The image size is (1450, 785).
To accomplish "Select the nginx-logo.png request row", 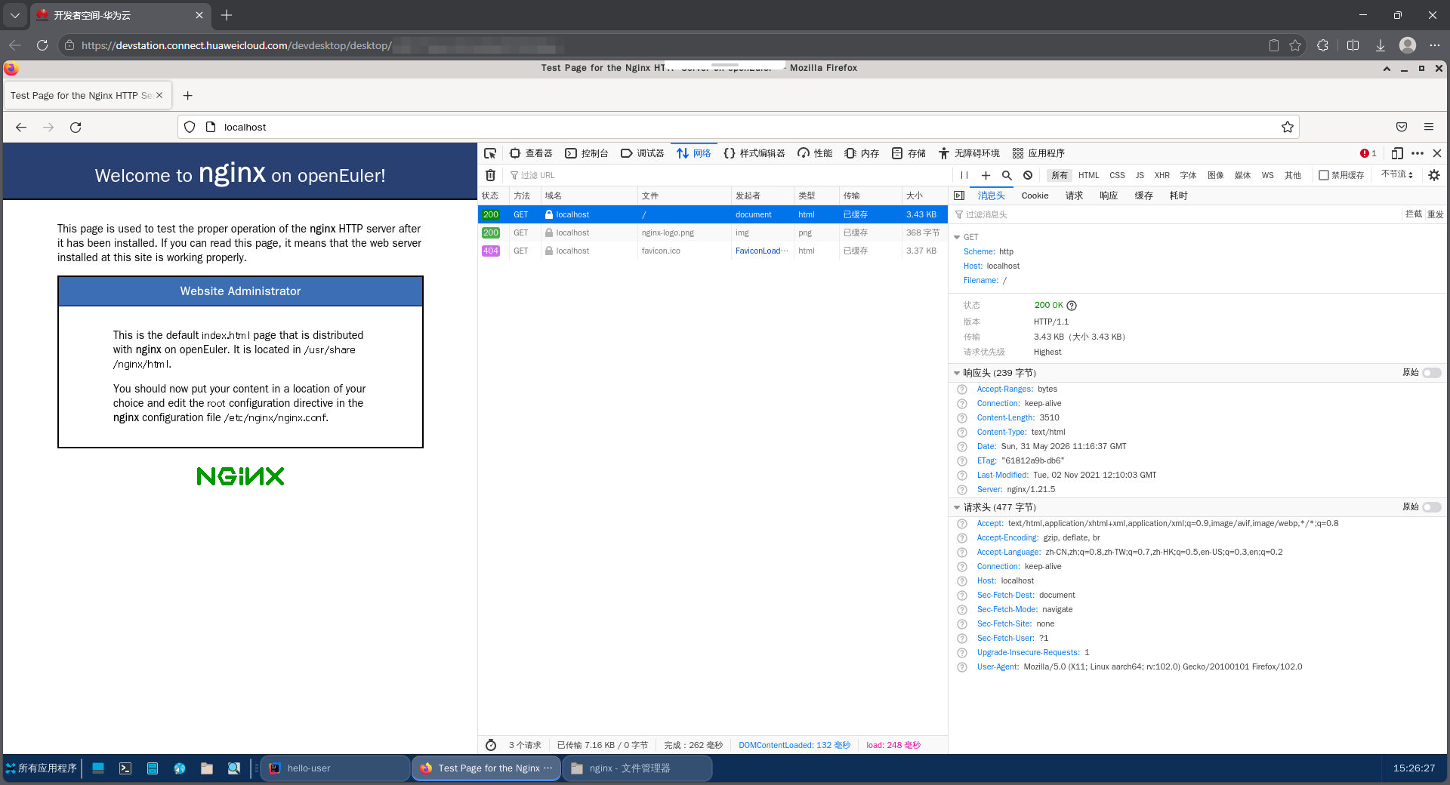I will 712,232.
